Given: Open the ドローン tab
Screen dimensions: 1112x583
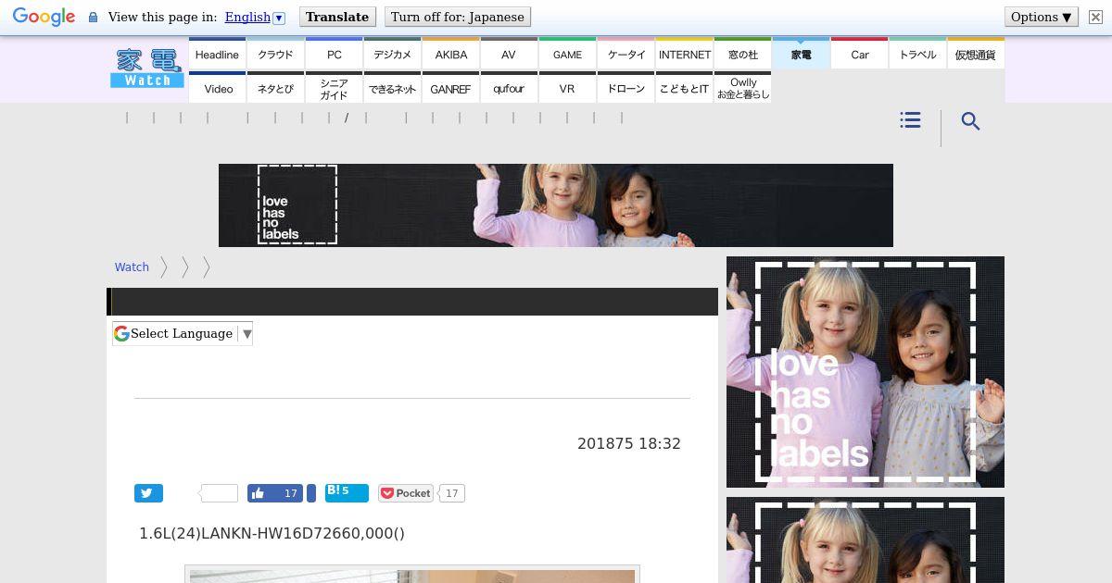Looking at the screenshot, I should (x=625, y=88).
